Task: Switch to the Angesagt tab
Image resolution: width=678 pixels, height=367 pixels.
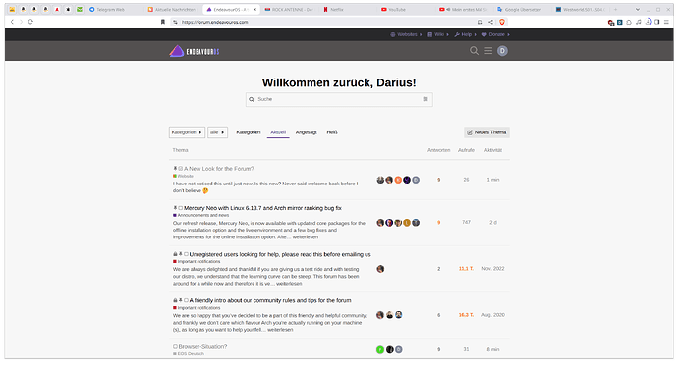Action: pos(307,132)
